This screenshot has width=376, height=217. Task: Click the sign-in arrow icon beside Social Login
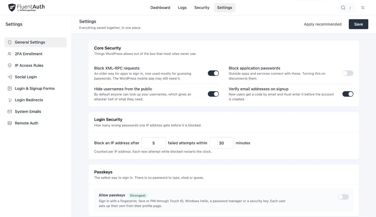coord(10,77)
